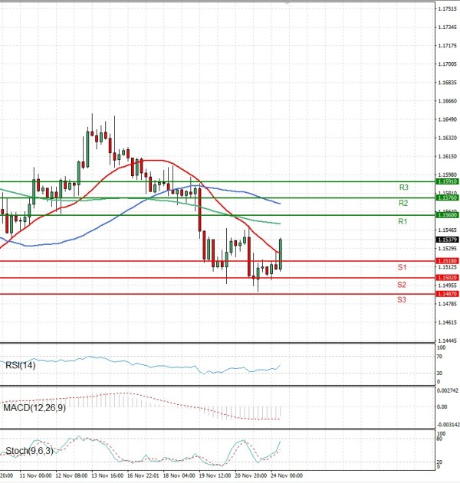This screenshot has width=460, height=483.
Task: Click the R1 resistance label
Action: [x=402, y=221]
